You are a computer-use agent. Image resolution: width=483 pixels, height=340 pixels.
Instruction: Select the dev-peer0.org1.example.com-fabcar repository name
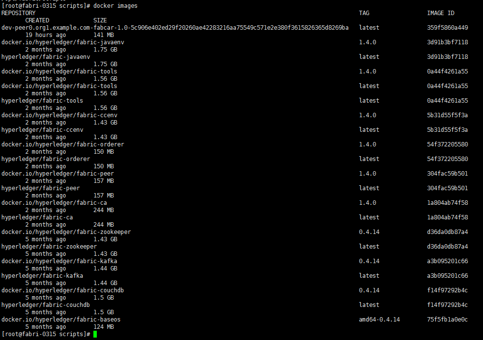(x=175, y=28)
